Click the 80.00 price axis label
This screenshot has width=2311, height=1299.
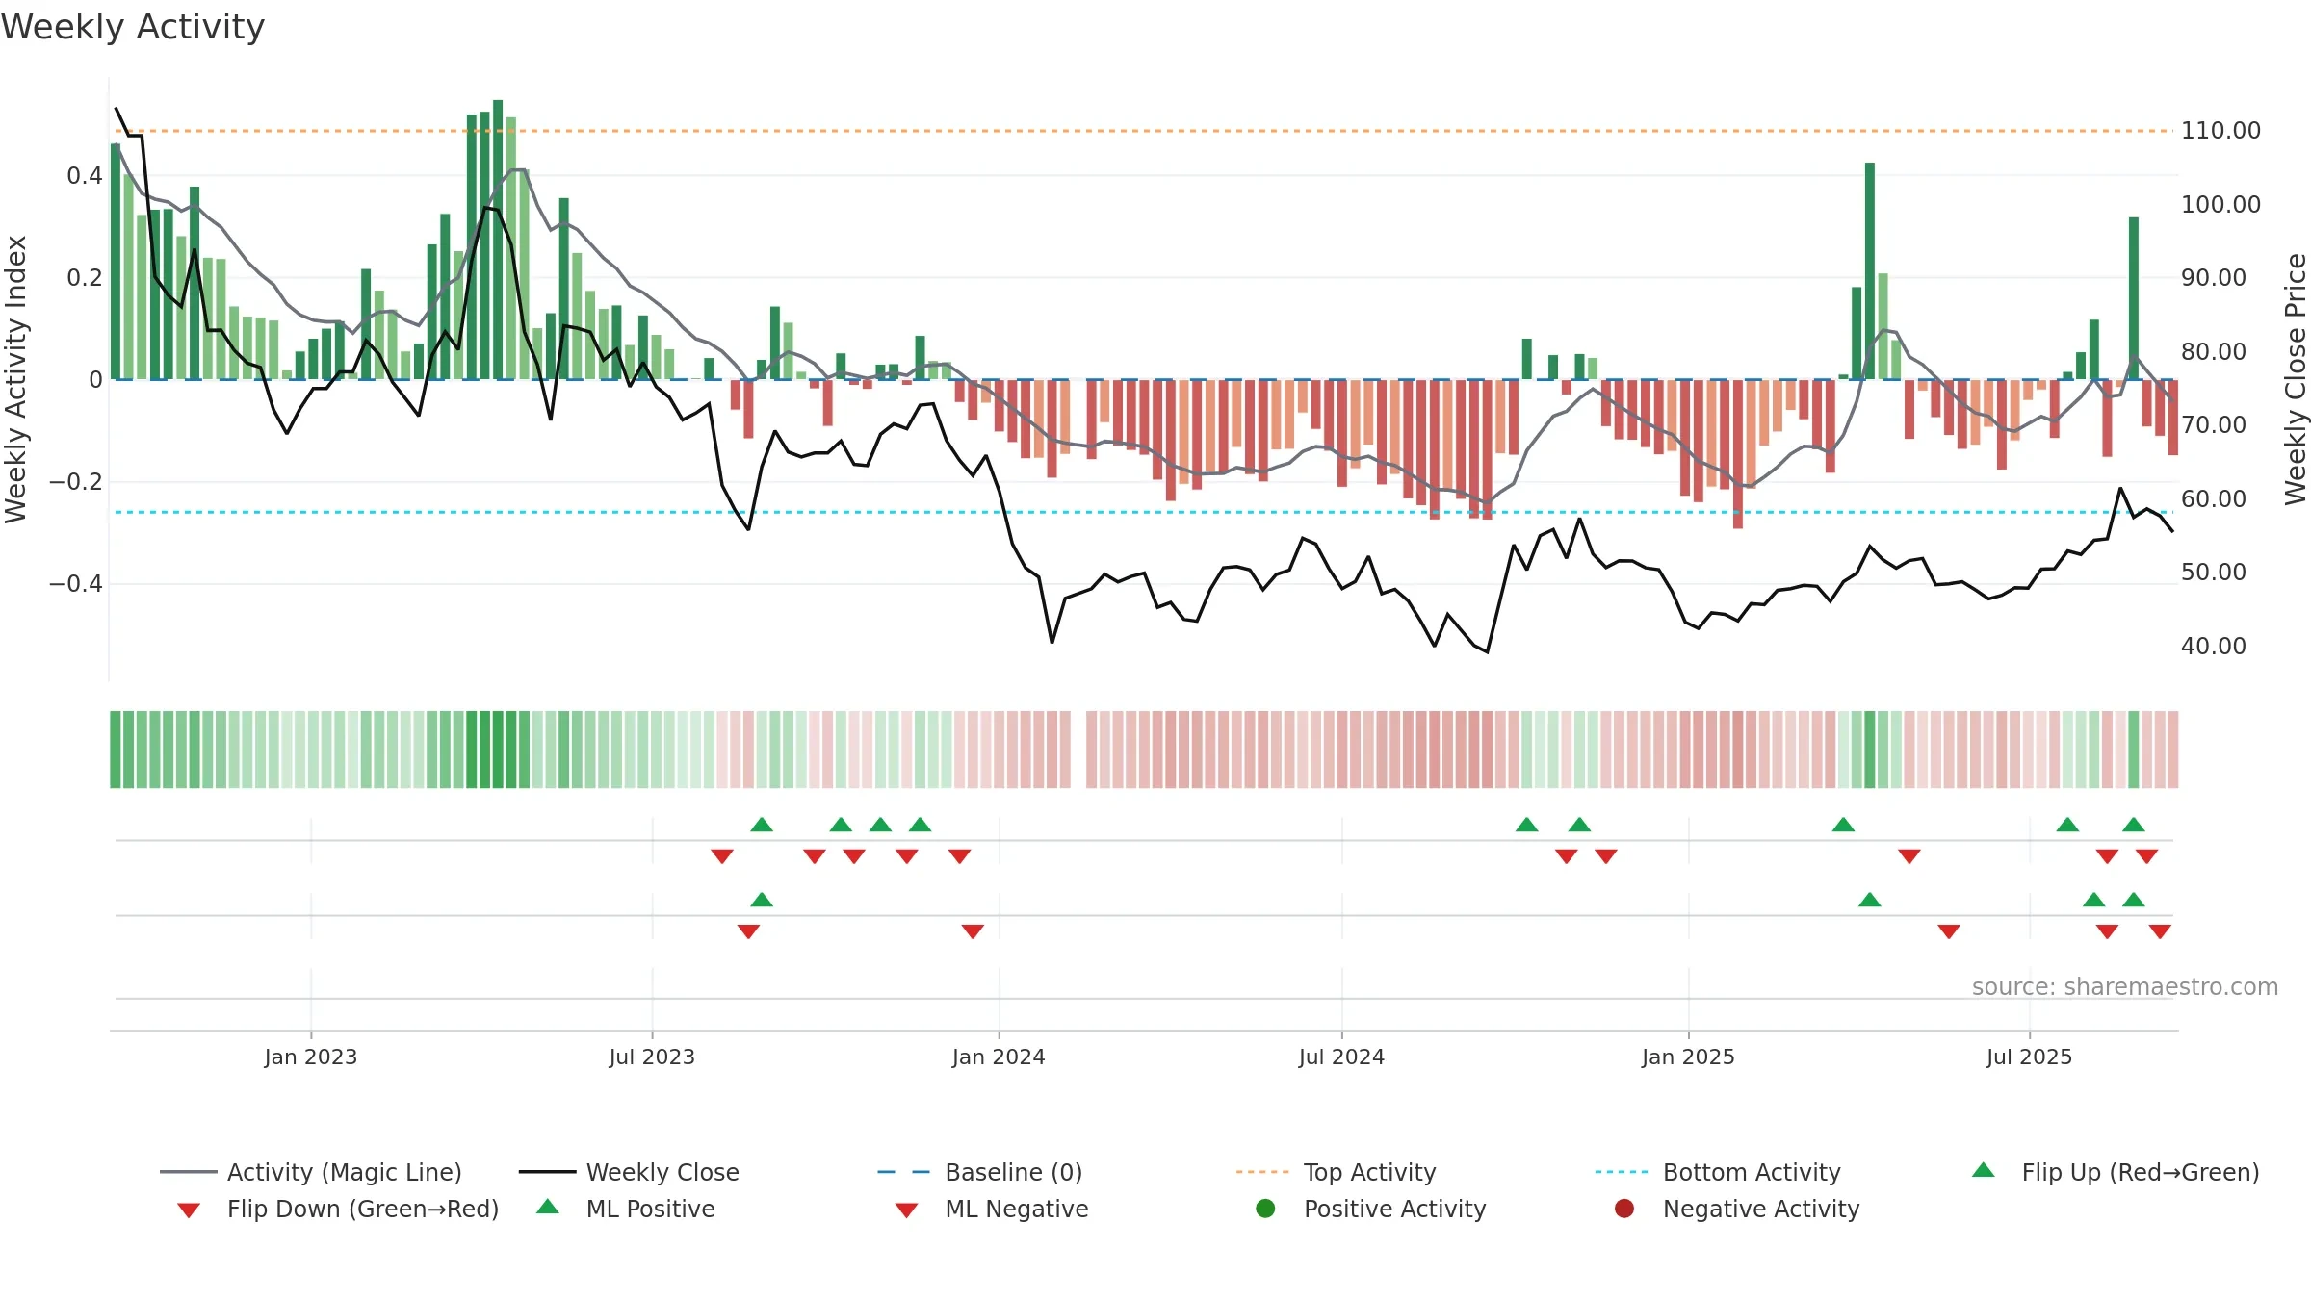click(x=2214, y=351)
